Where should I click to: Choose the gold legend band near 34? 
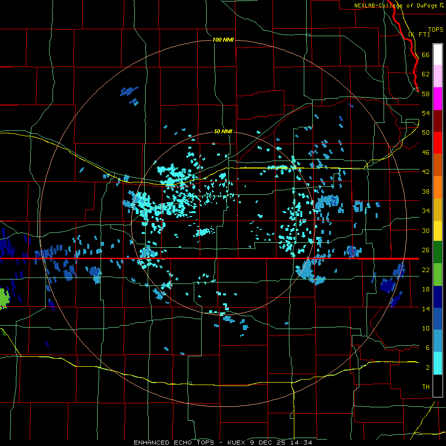tap(438, 210)
